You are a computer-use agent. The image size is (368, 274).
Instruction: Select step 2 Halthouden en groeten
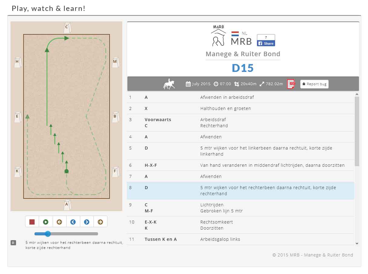coord(240,108)
